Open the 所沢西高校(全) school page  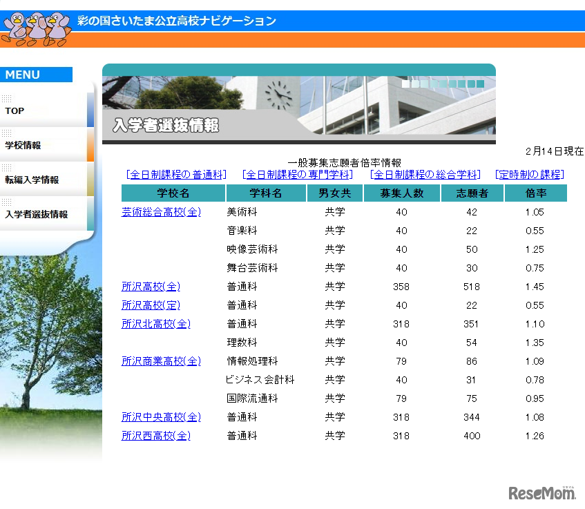[156, 436]
